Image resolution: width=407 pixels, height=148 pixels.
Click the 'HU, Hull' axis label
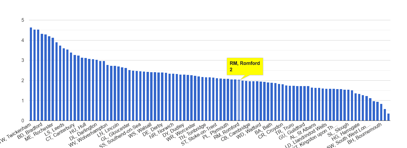(78, 129)
